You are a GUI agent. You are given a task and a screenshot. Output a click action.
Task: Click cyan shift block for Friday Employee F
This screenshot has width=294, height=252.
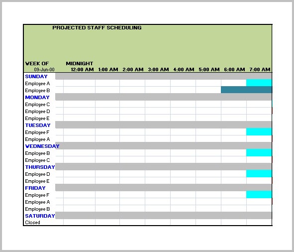[259, 194]
